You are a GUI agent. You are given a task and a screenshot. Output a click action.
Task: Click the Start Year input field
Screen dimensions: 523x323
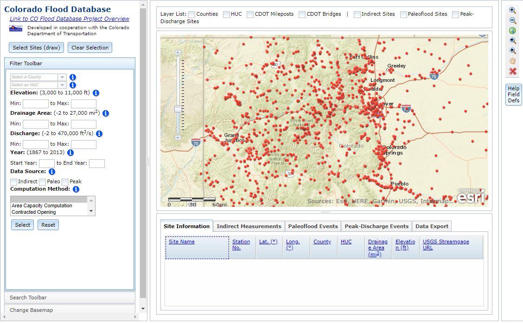tap(47, 163)
